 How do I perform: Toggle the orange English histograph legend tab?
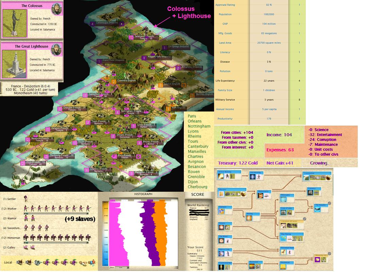(x=162, y=201)
